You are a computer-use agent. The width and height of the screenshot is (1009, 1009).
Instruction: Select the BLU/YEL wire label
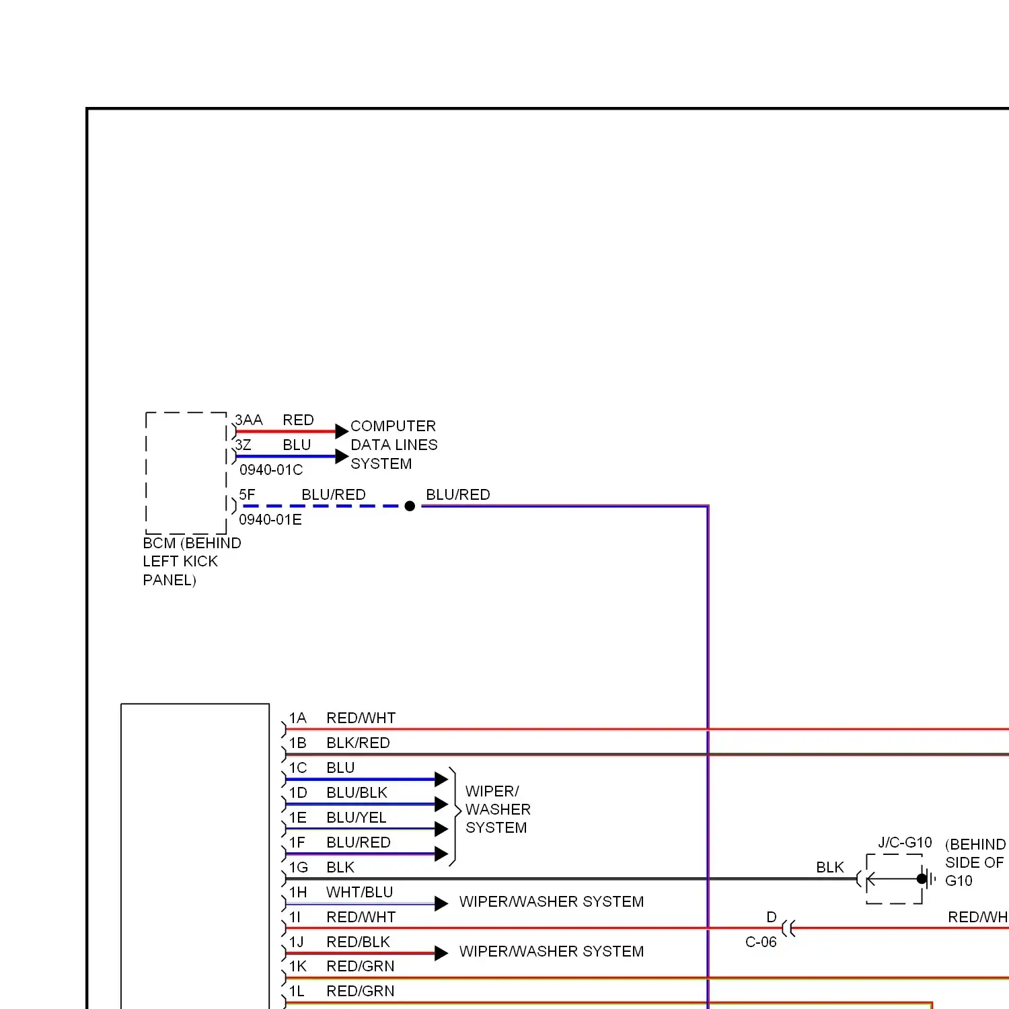click(x=357, y=817)
